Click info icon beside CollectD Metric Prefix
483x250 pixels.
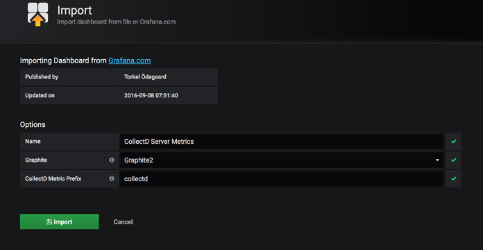(x=112, y=178)
